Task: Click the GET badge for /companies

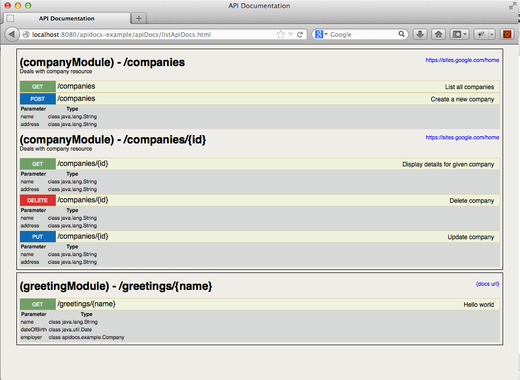Action: (37, 87)
